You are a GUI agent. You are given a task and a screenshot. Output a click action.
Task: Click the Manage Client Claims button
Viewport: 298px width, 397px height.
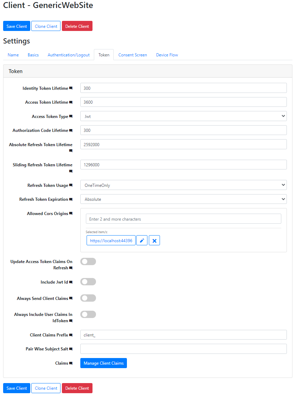(x=103, y=363)
